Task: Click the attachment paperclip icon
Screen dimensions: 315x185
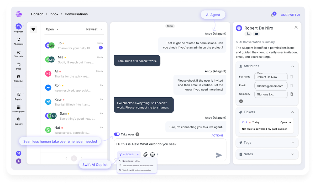Action: 145,155
